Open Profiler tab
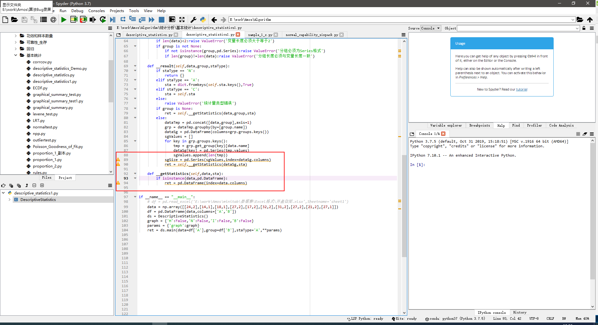 point(534,125)
